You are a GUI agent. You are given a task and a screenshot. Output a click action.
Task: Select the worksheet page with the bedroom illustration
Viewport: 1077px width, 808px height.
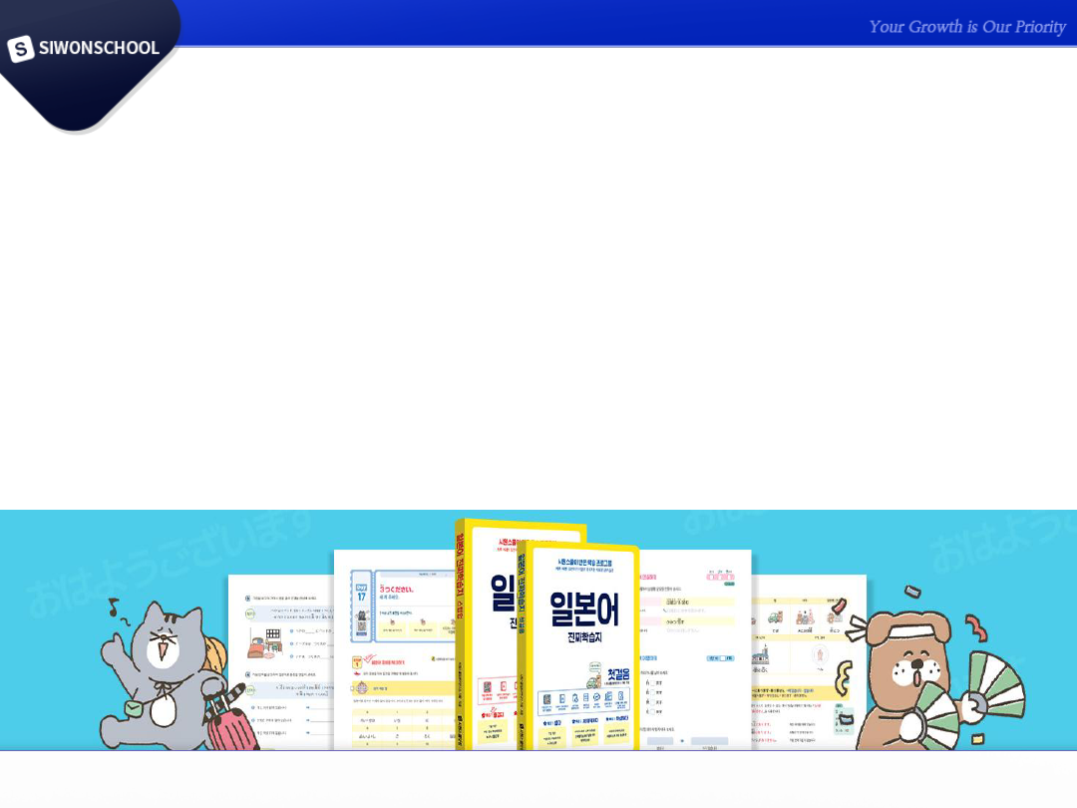tap(281, 662)
